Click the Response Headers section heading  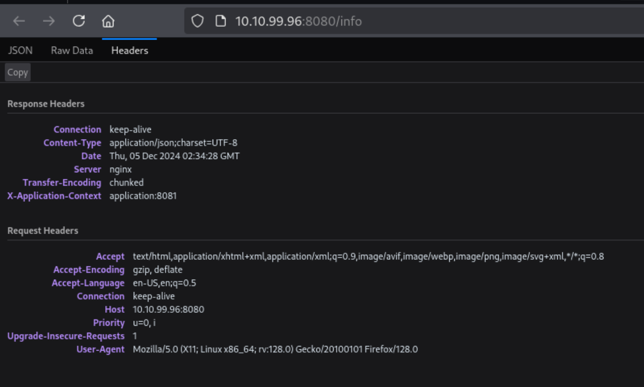pyautogui.click(x=46, y=104)
